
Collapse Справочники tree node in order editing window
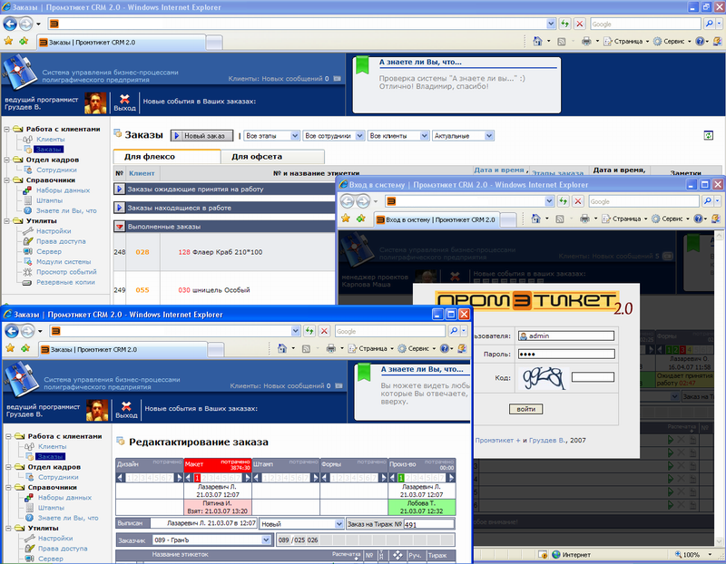(x=9, y=488)
